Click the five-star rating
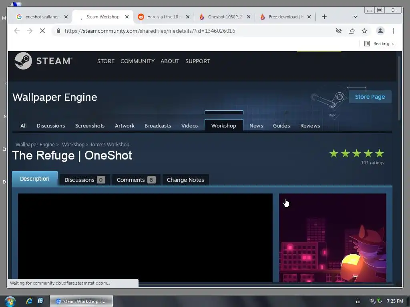This screenshot has width=410, height=307. (x=357, y=153)
